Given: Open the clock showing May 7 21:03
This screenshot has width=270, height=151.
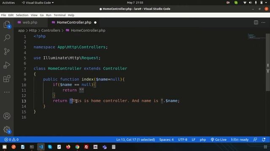Looking at the screenshot, I should click(135, 3).
